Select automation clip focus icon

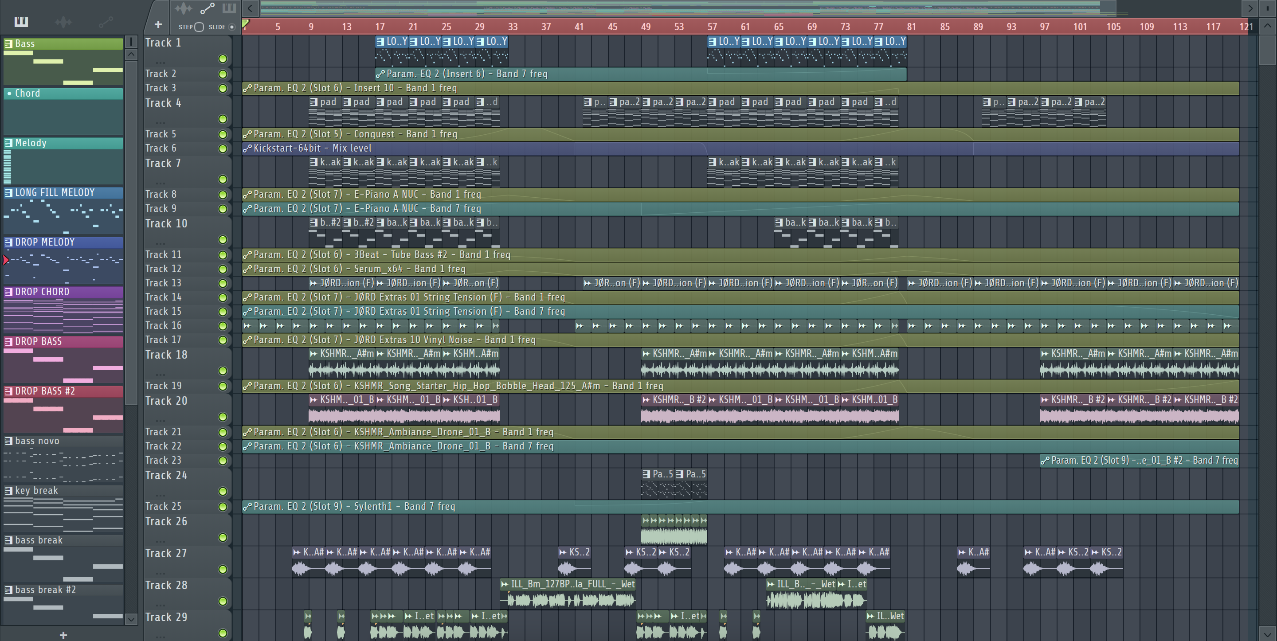(207, 8)
